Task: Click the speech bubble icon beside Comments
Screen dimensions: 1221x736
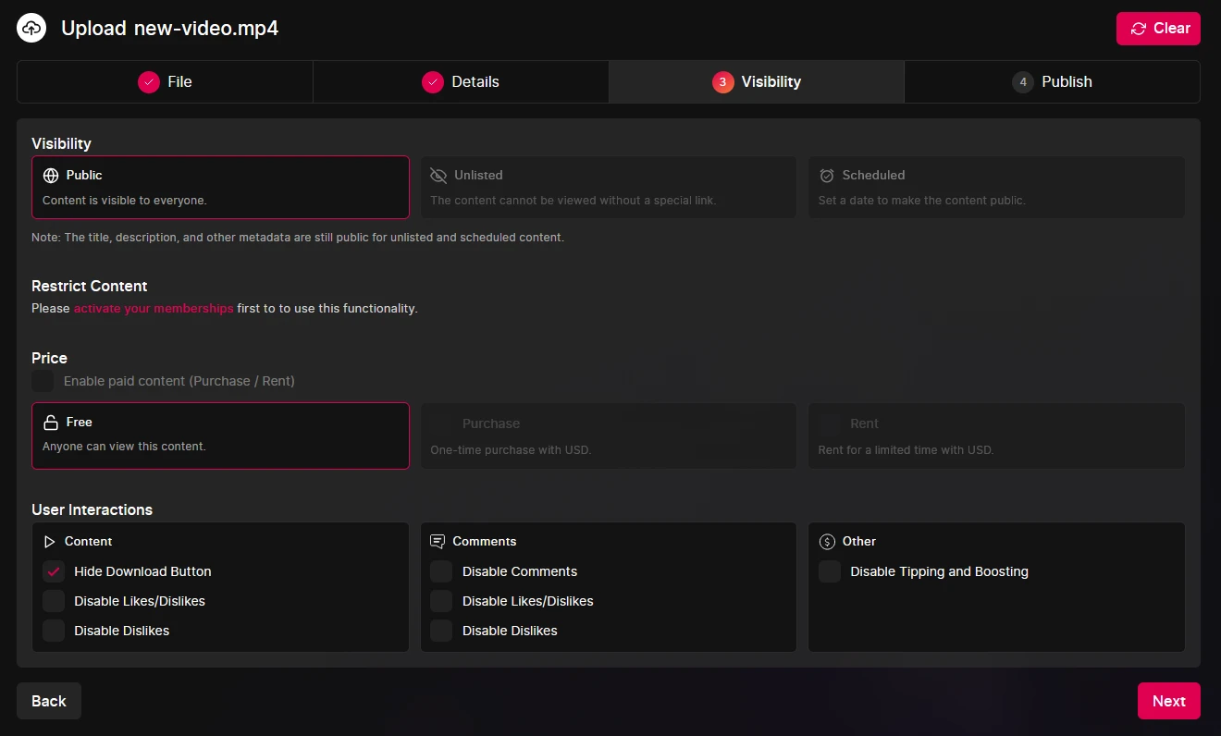Action: pos(438,542)
